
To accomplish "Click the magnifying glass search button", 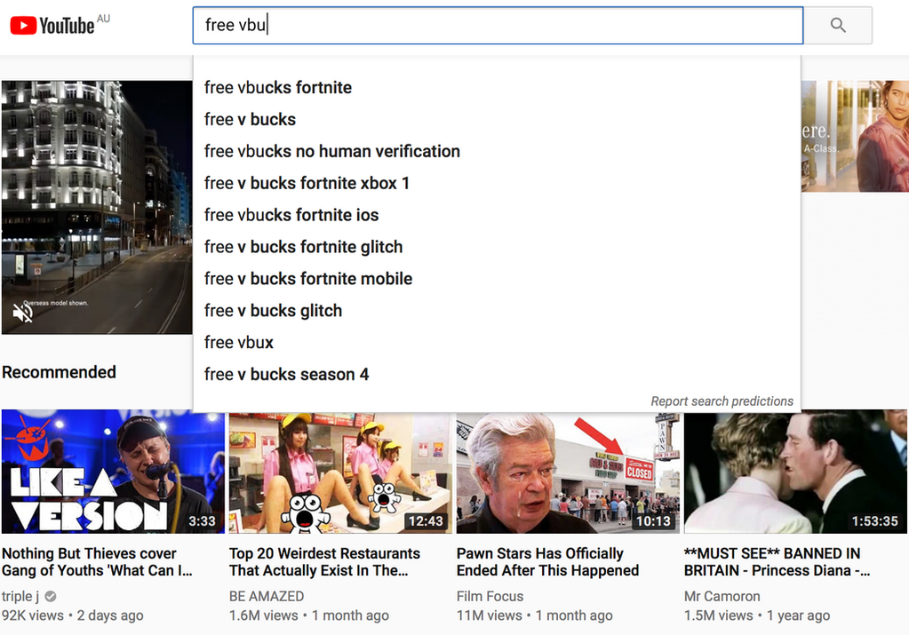I will click(x=838, y=26).
